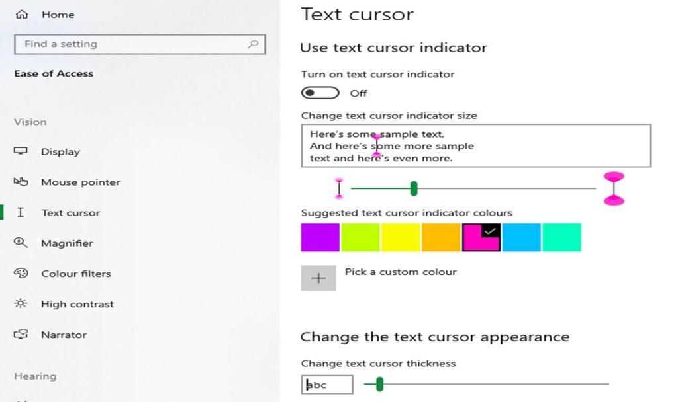
Task: Click the text cursor thickness slider handle
Action: [x=380, y=383]
